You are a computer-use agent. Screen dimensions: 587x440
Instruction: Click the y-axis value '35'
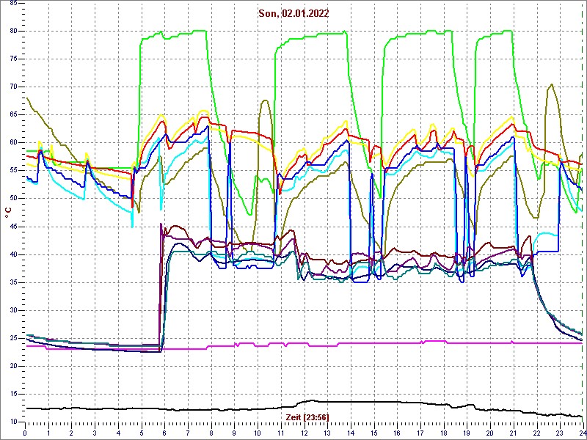click(13, 282)
